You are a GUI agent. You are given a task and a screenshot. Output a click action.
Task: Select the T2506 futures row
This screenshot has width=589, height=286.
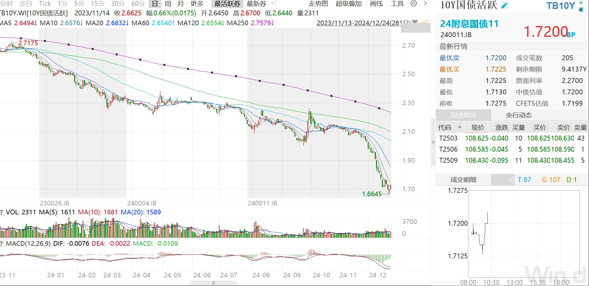[x=448, y=149]
